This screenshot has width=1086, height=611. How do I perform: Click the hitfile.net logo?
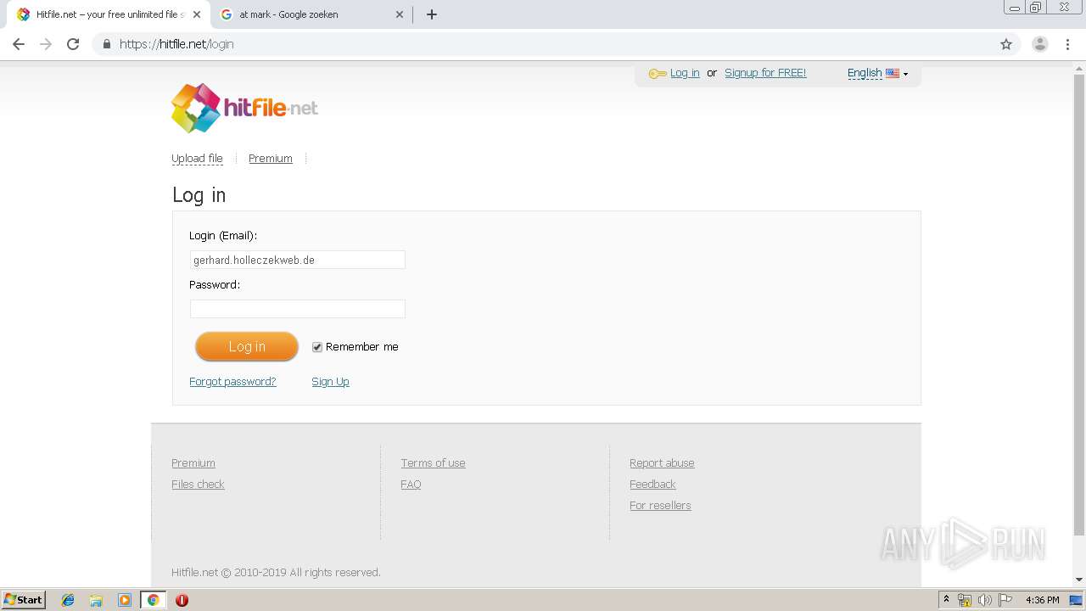click(244, 108)
